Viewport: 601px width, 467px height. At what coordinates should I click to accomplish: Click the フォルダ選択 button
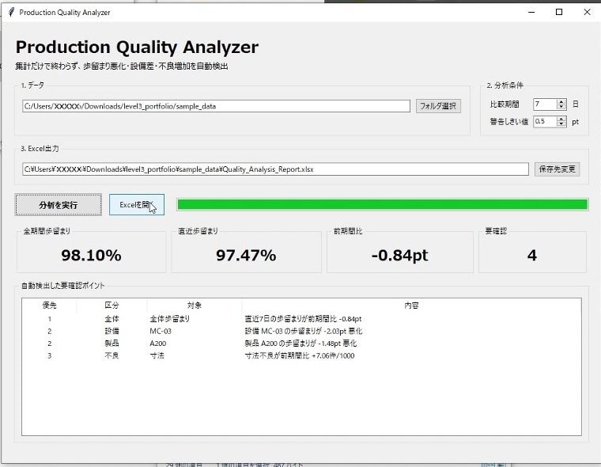click(x=438, y=106)
